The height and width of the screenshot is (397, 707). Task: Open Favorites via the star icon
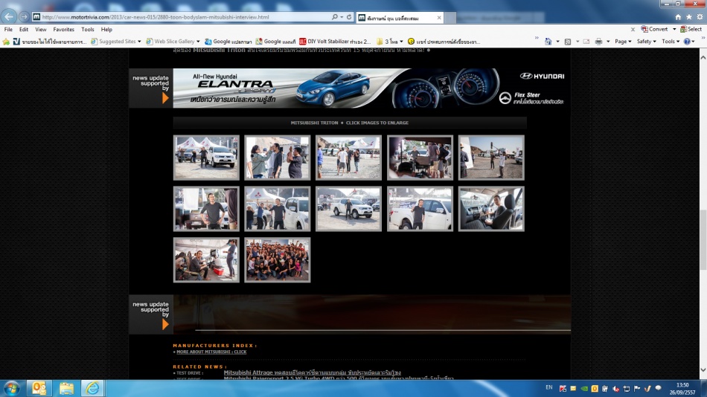[x=688, y=16]
